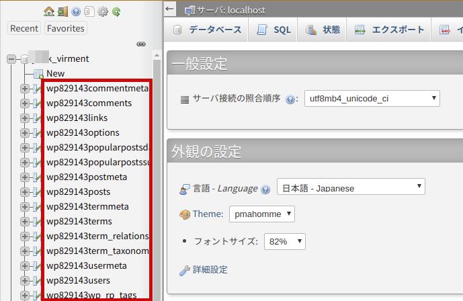The height and width of the screenshot is (301, 463).
Task: Click table icon of wp829143comments
Action: (36, 103)
